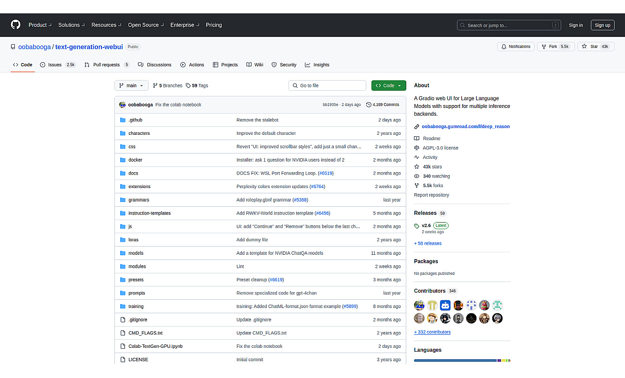
Task: Click the search magnifier icon in header
Action: [x=462, y=25]
